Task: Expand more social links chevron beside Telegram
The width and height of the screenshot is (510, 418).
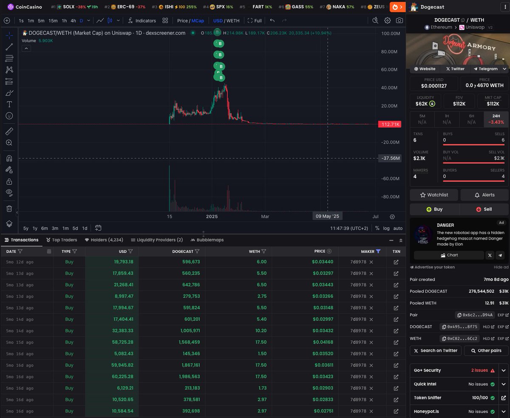Action: [x=504, y=69]
